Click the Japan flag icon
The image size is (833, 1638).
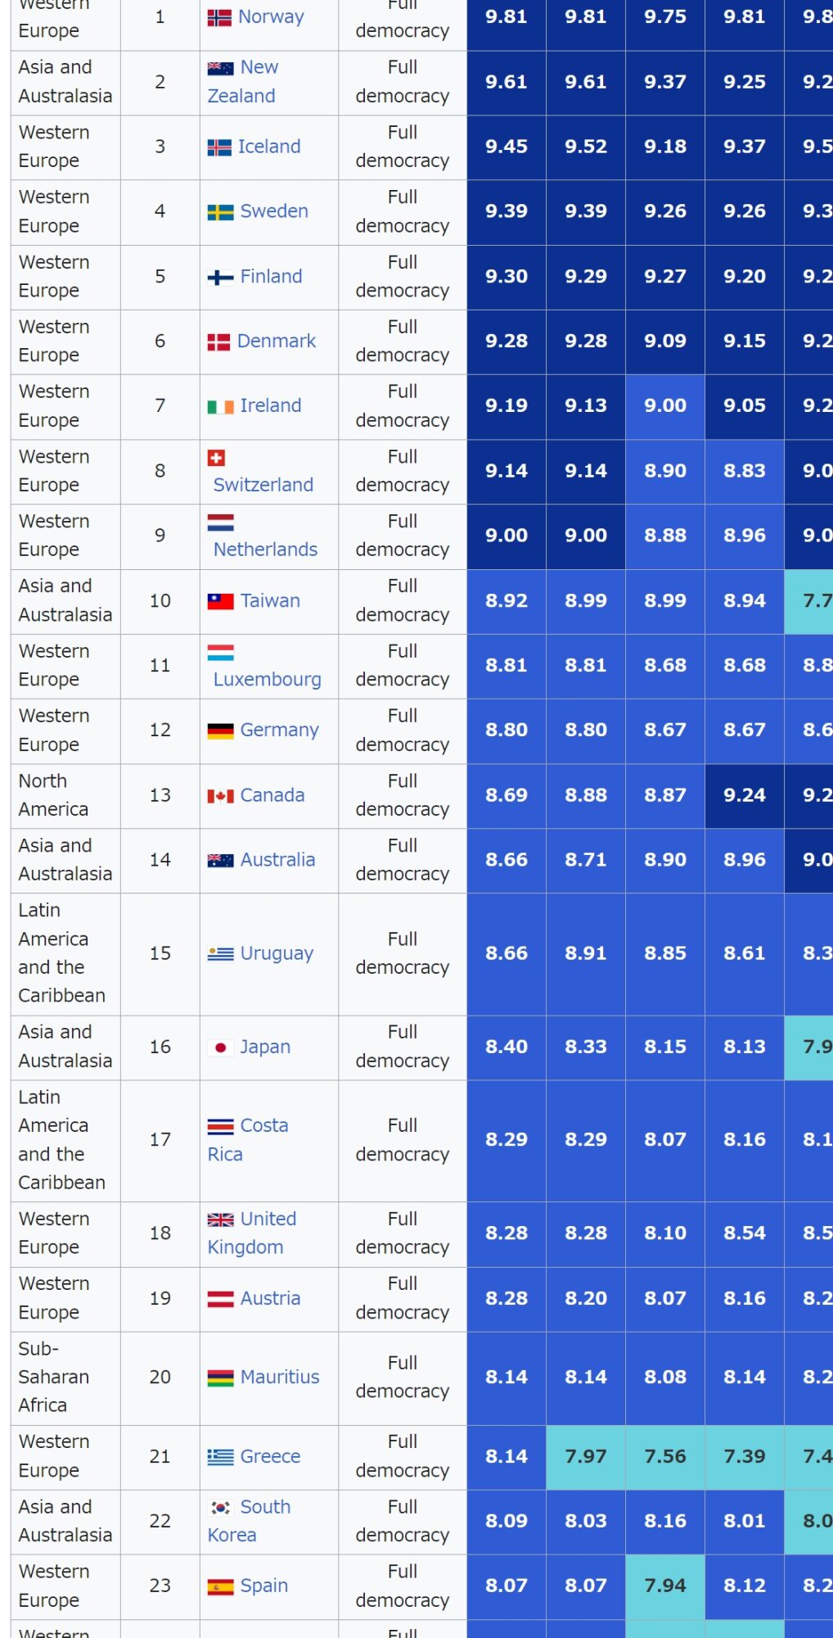pos(220,1048)
